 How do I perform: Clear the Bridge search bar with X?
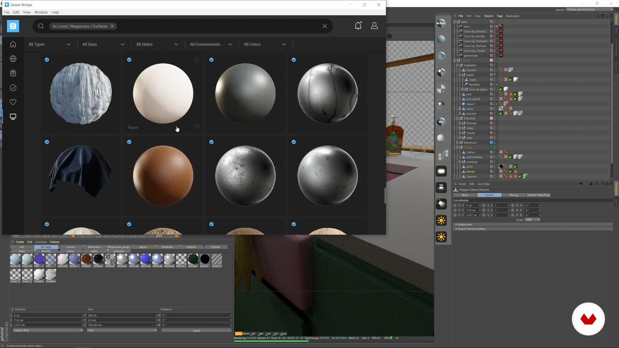(x=325, y=26)
